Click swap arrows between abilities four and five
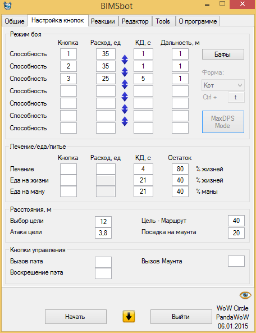The image size is (256, 333). point(125,97)
